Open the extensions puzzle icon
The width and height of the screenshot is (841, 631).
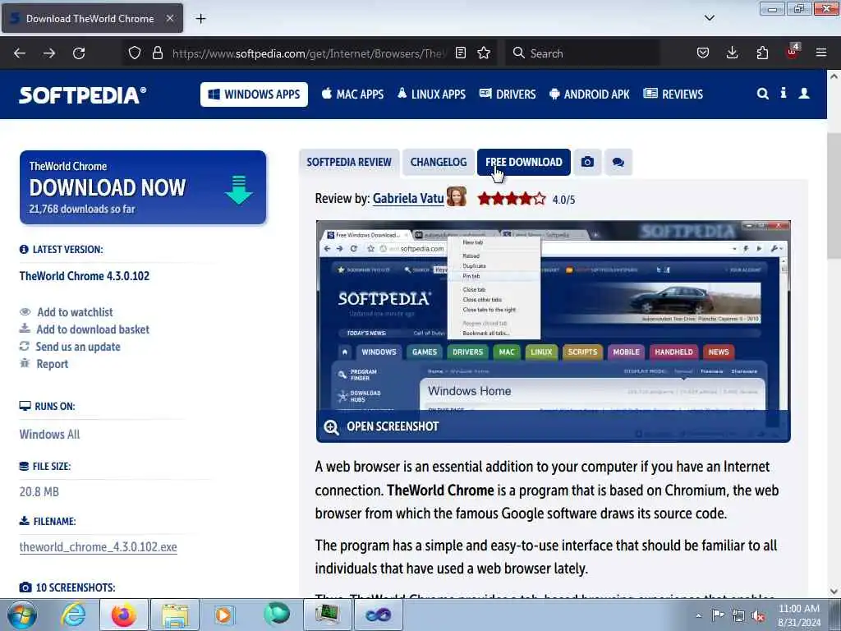click(x=762, y=53)
